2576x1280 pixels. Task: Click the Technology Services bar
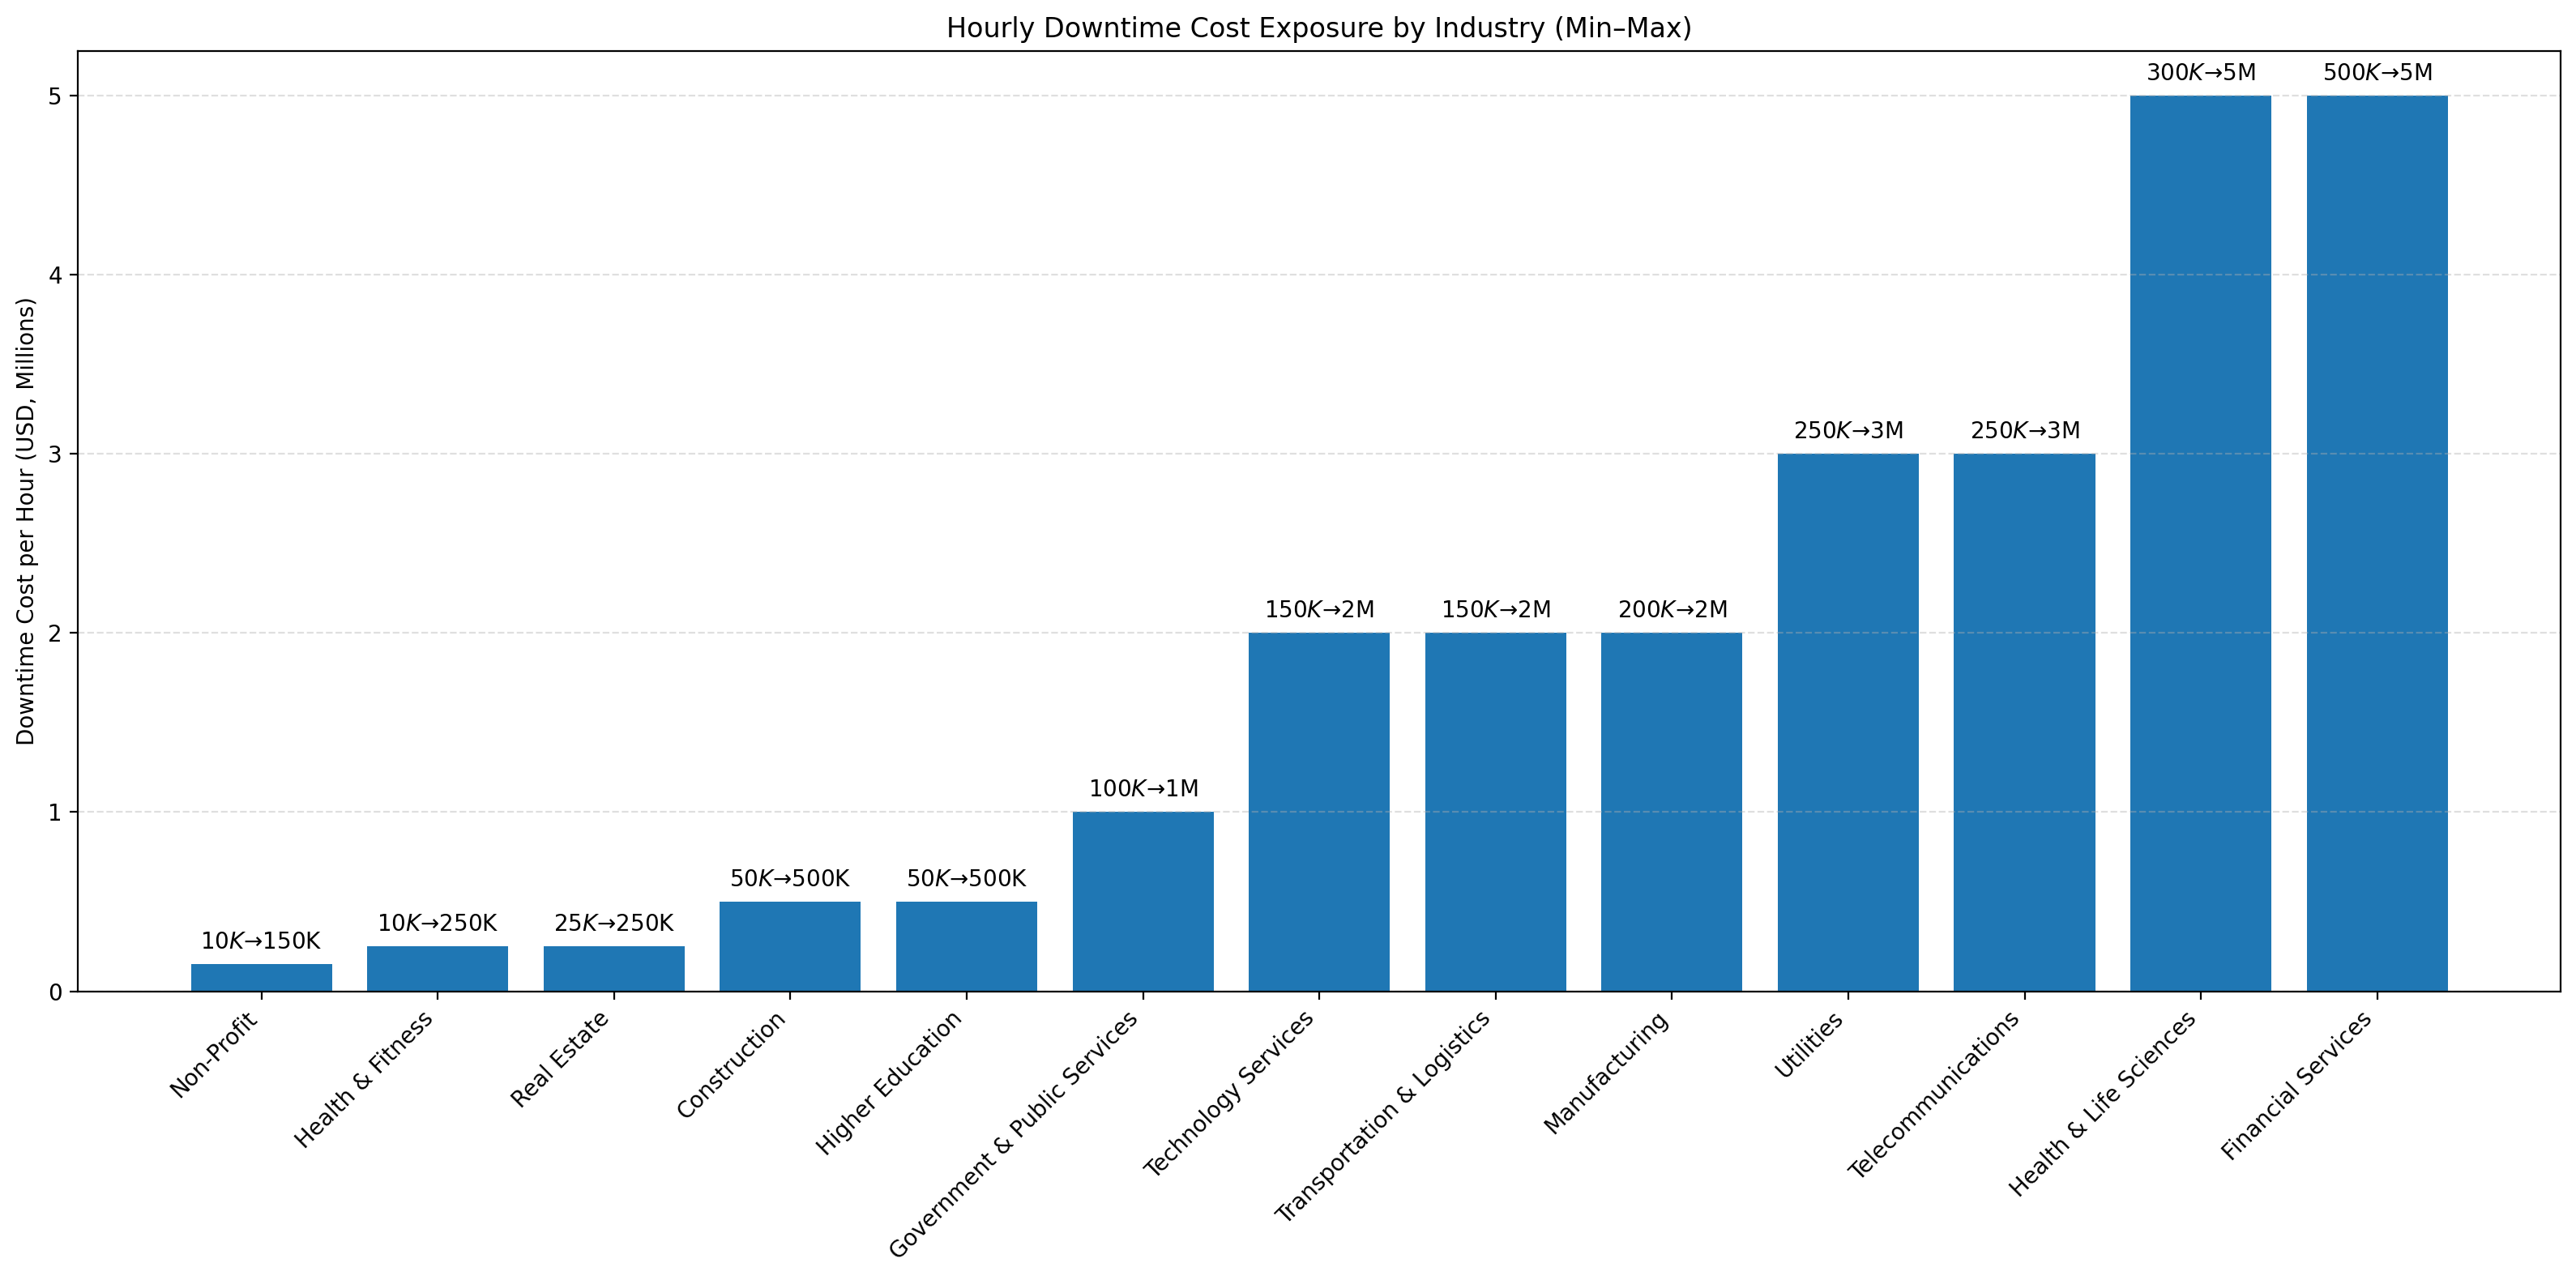[x=1318, y=811]
